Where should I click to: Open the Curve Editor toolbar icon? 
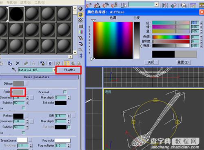point(193,6)
